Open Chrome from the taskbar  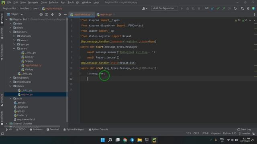(x=125, y=140)
